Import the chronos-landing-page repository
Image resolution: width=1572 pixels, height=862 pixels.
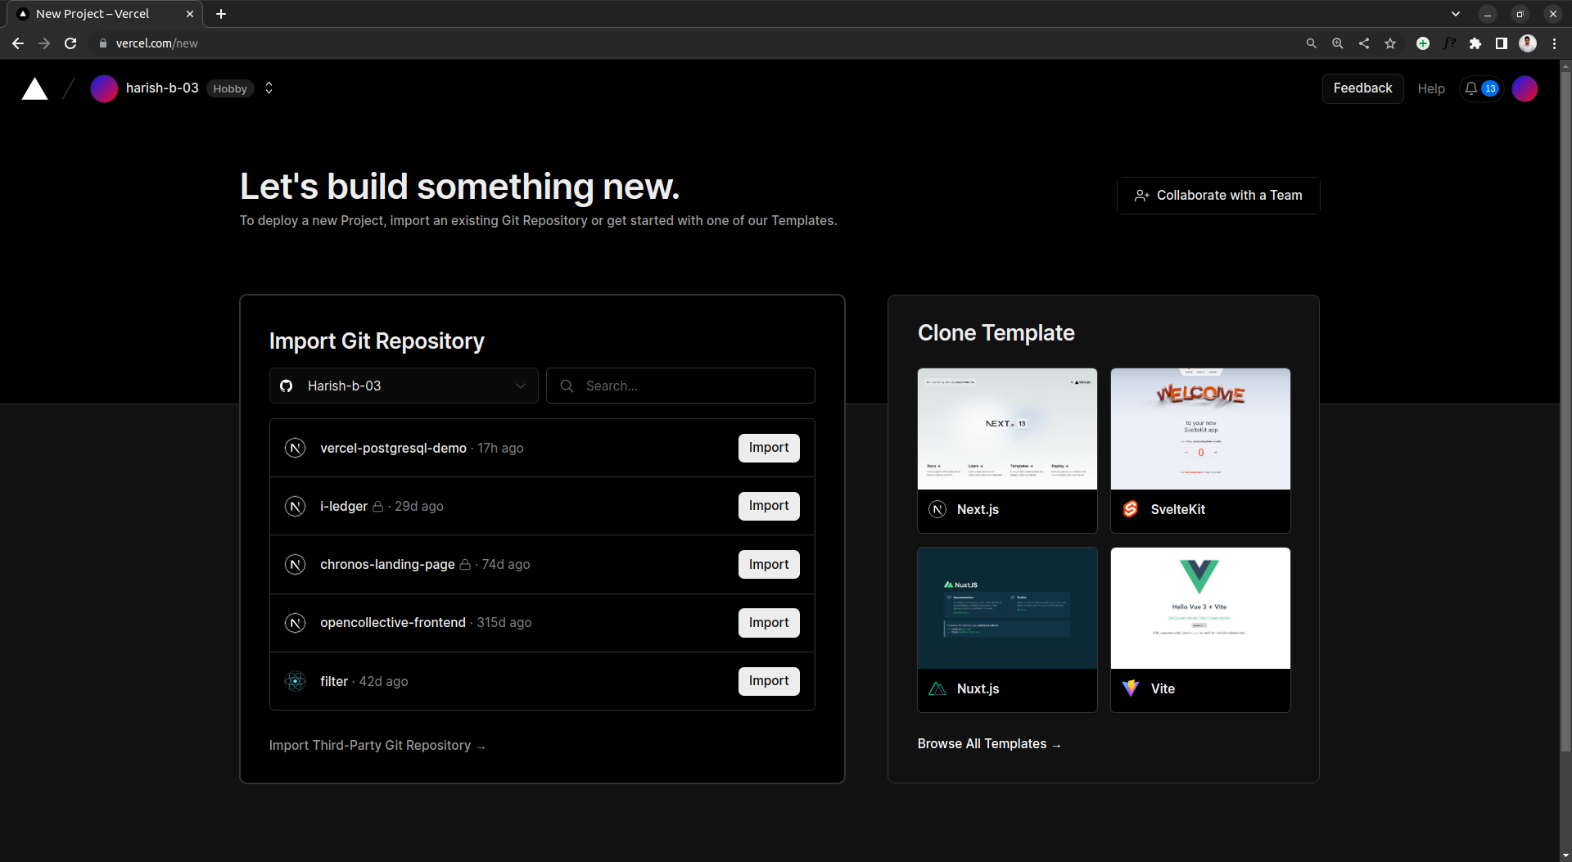coord(769,565)
